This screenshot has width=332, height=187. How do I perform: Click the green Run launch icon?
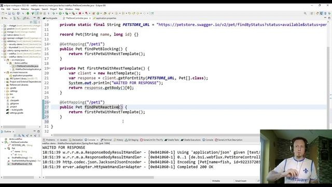pyautogui.click(x=60, y=14)
